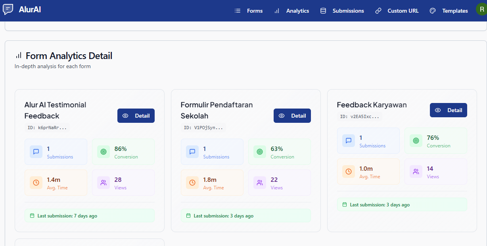The width and height of the screenshot is (487, 246).
Task: Click the 76% Conversion value
Action: click(x=433, y=138)
